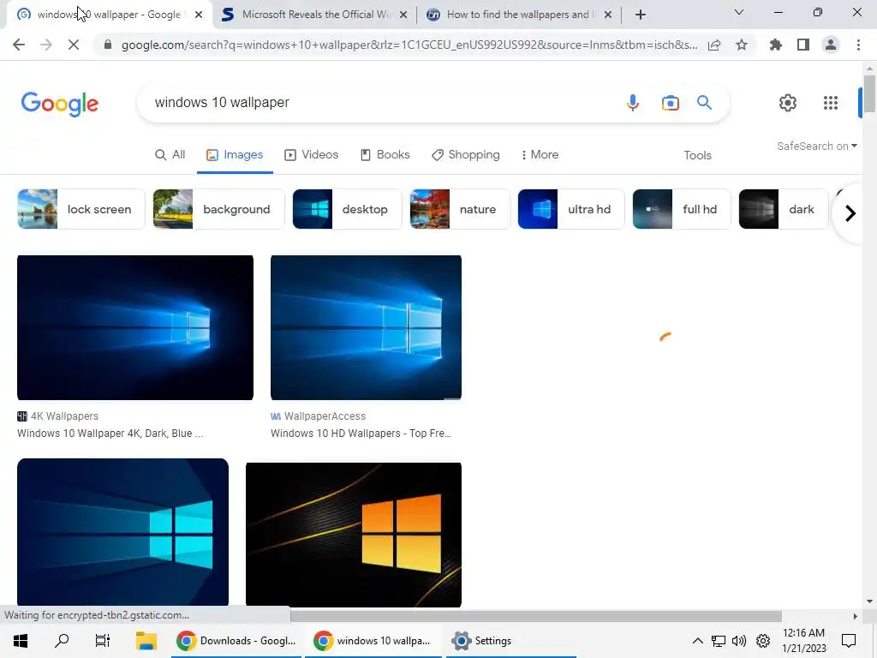Image resolution: width=877 pixels, height=658 pixels.
Task: Click the voice search microphone icon
Action: 633,103
